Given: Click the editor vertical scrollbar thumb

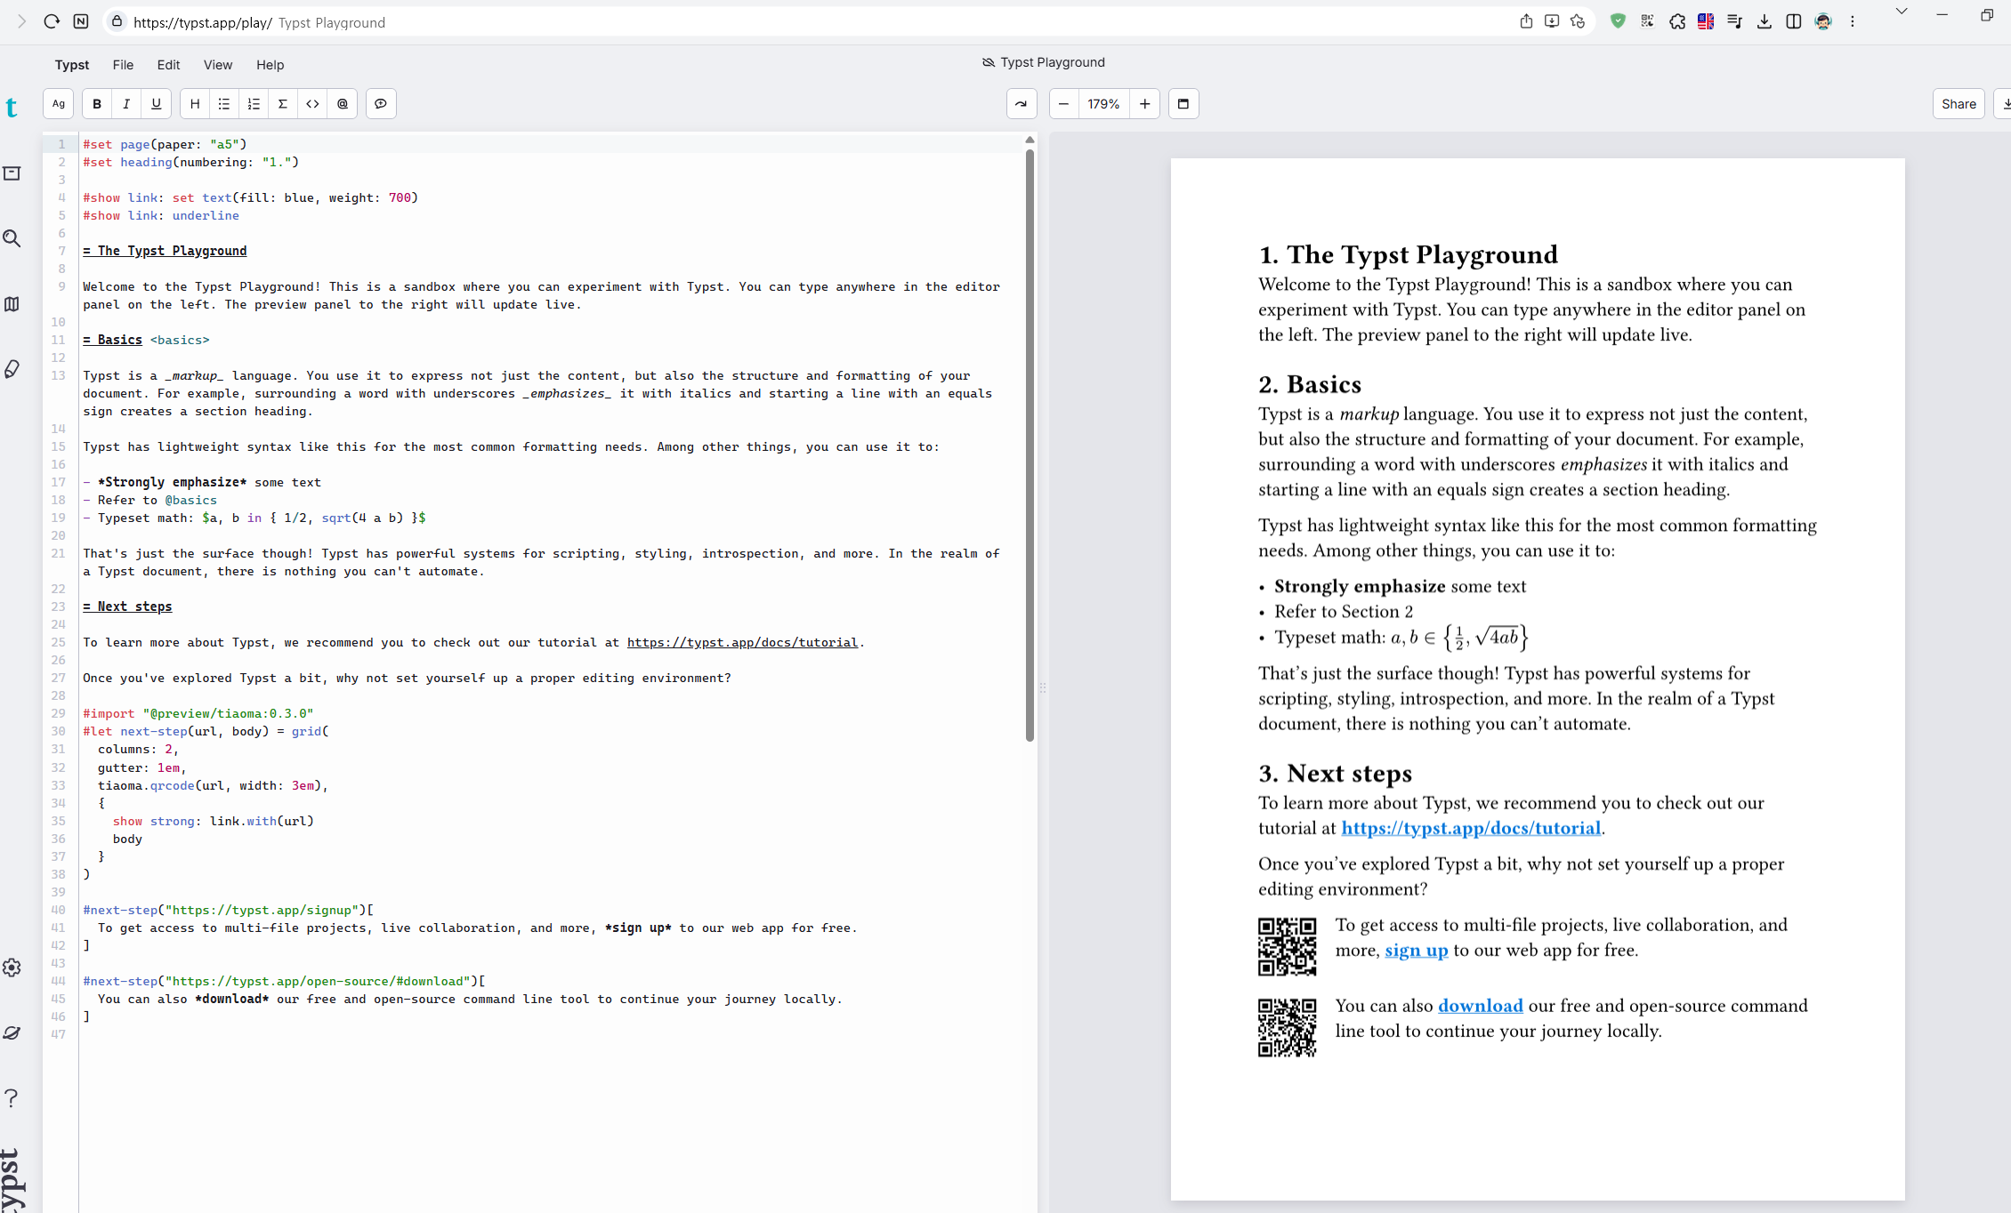Looking at the screenshot, I should click(x=1030, y=445).
